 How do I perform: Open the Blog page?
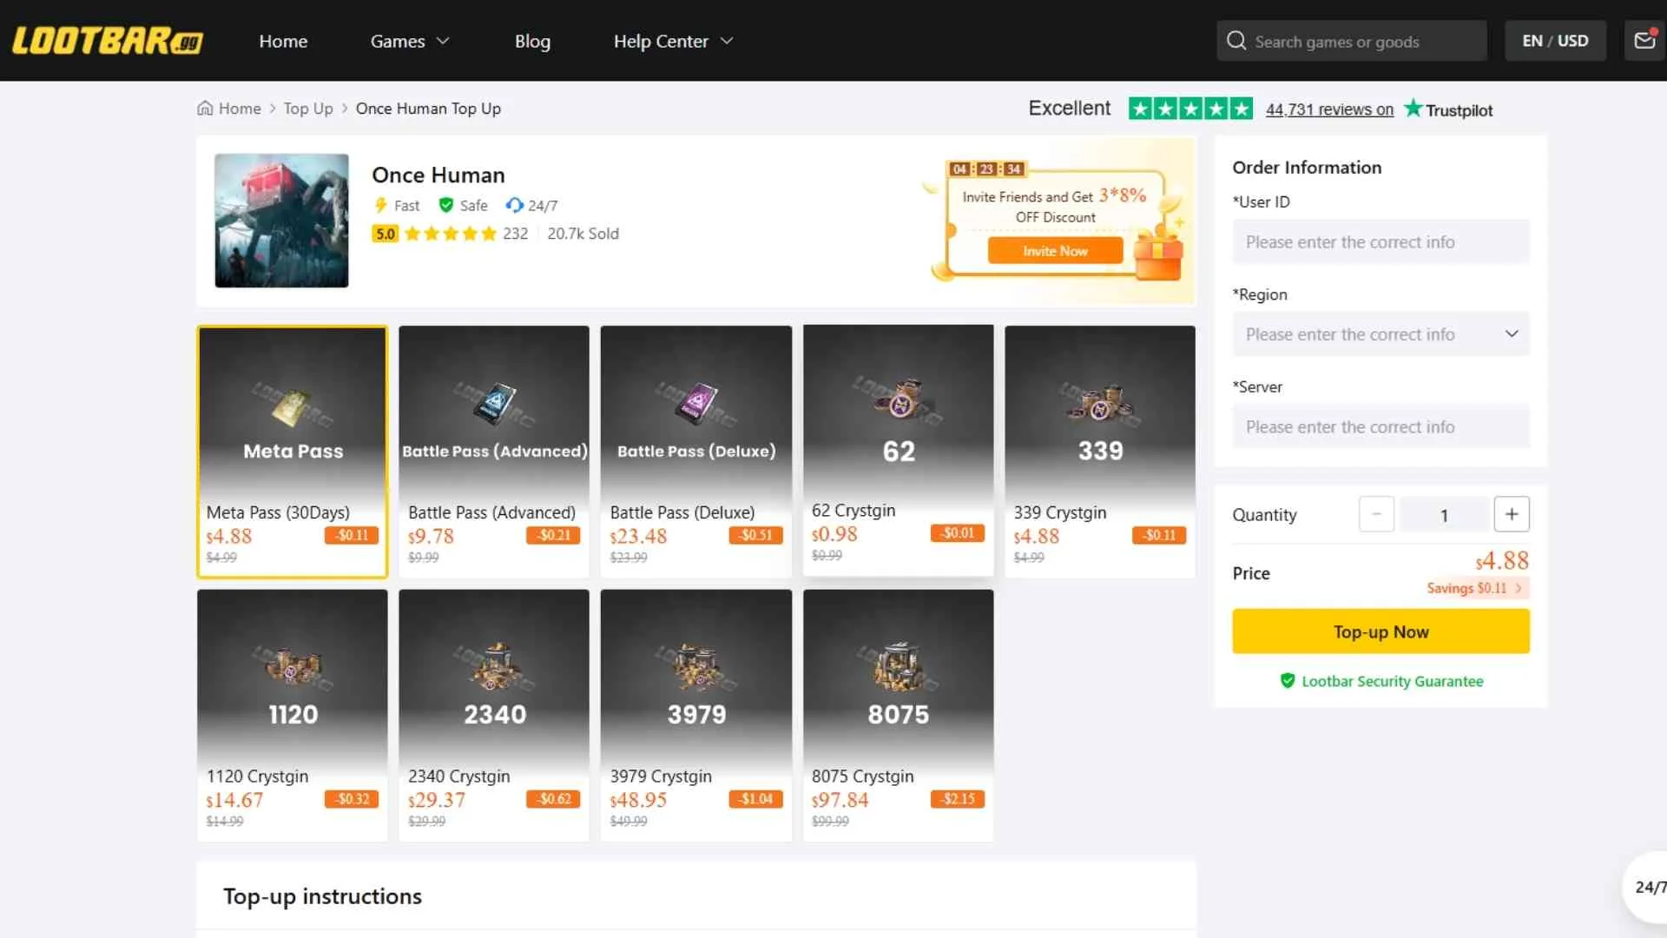[x=532, y=41]
